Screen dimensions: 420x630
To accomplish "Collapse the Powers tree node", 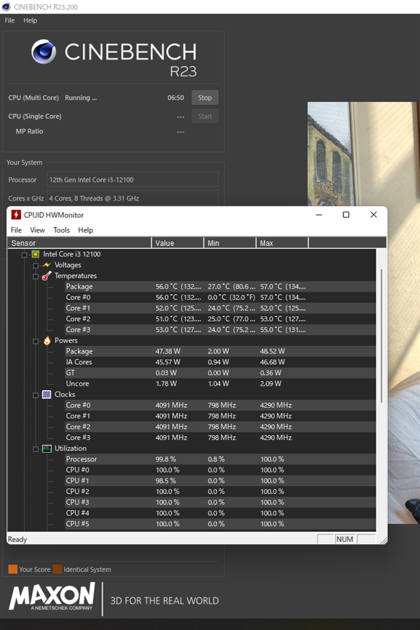I will coord(36,341).
